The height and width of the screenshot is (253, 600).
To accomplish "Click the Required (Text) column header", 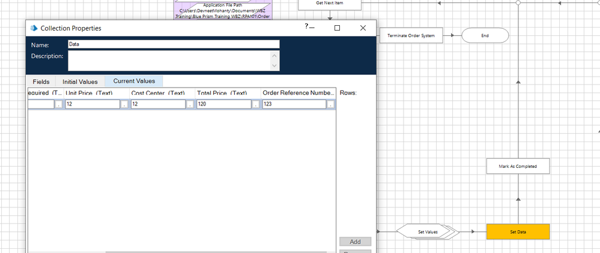I will click(45, 93).
